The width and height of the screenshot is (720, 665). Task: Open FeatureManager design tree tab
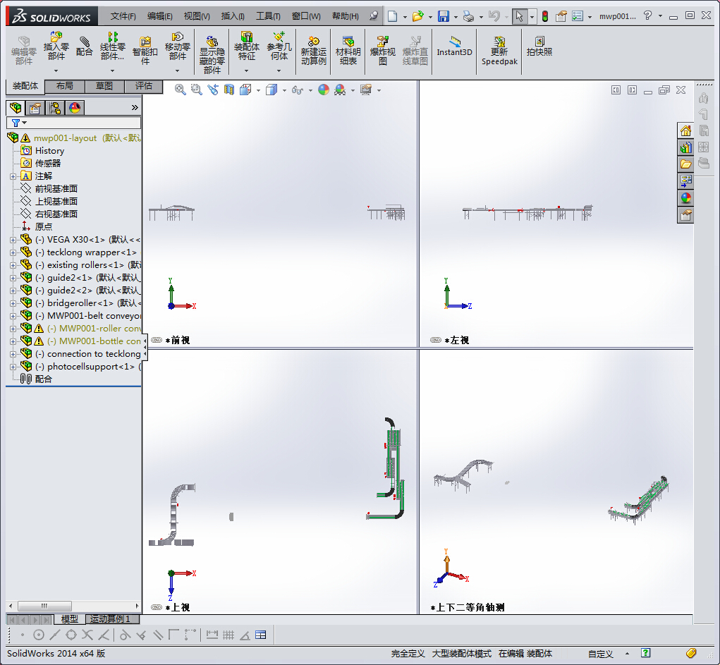click(x=16, y=107)
